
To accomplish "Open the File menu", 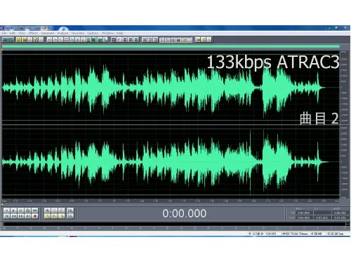I will tap(4, 33).
